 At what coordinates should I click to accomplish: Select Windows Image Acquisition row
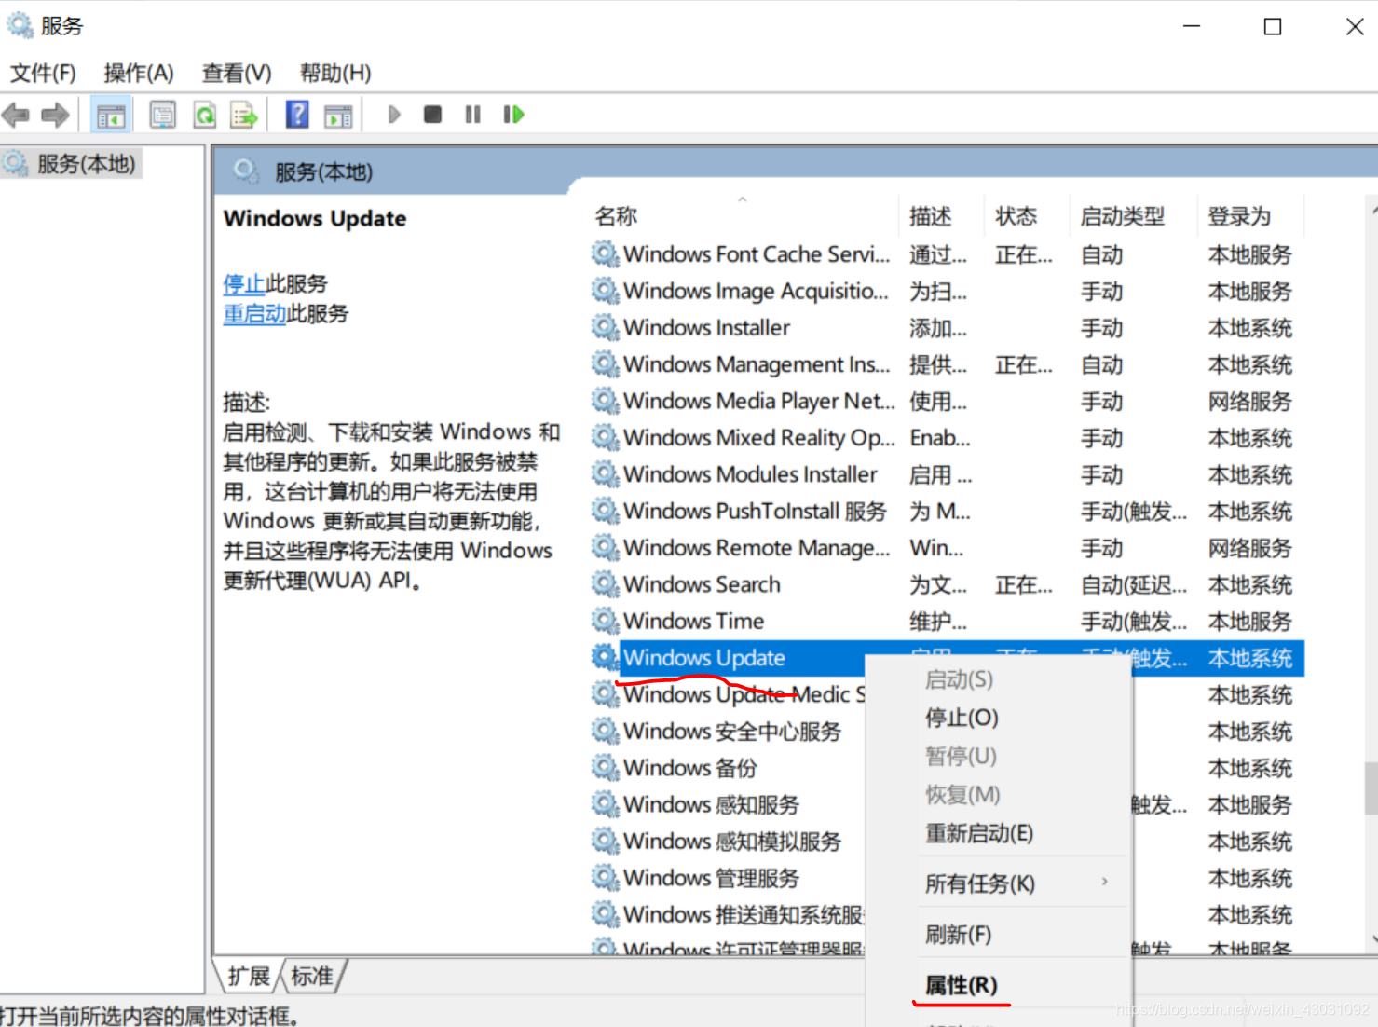pos(947,291)
